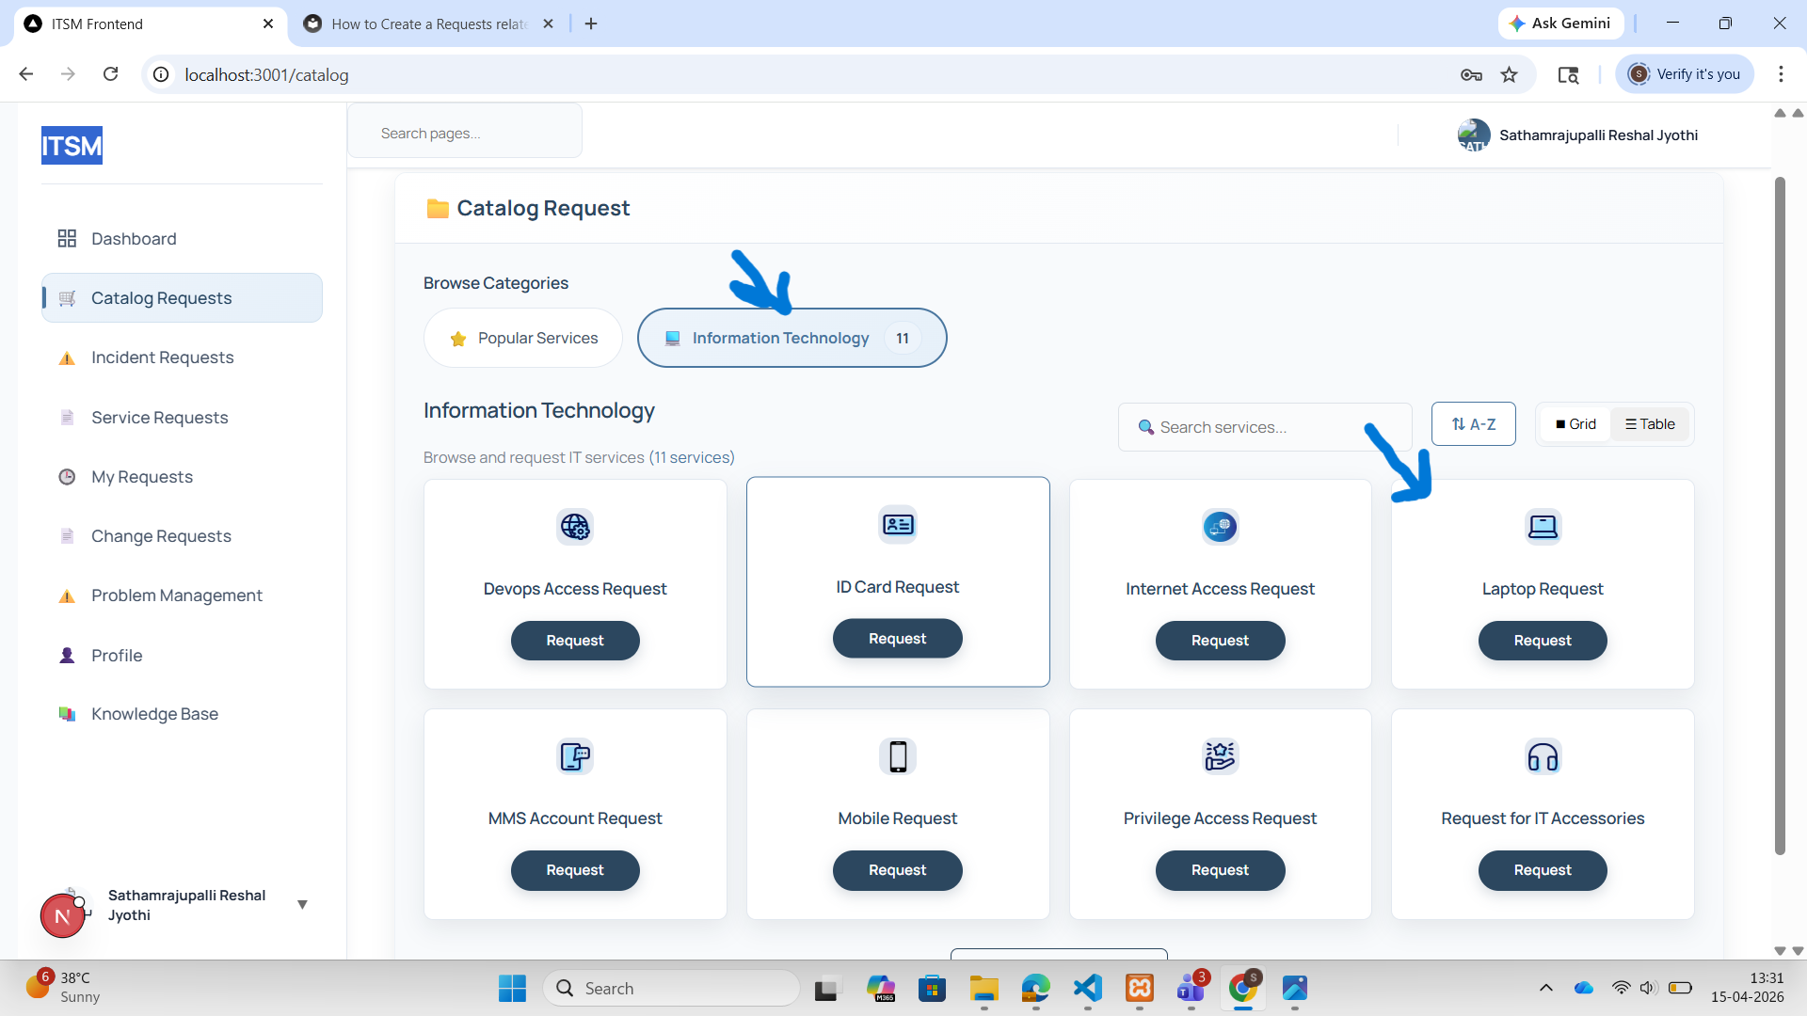Focus the Search services field
This screenshot has height=1016, width=1807.
tap(1265, 427)
